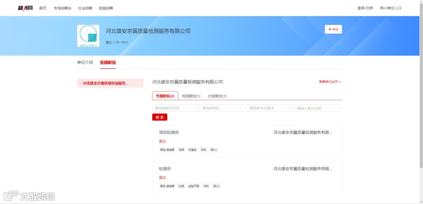Open 查看单位主页>> link
Screen dimensions: 423x204
330,82
